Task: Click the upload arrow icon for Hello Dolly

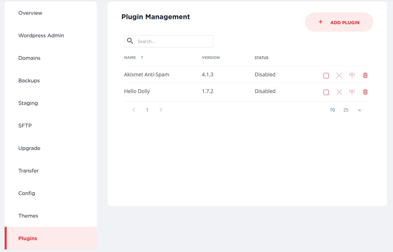Action: tap(352, 92)
